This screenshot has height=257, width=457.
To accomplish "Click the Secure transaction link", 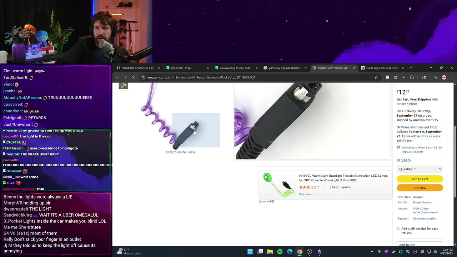I will [x=425, y=218].
